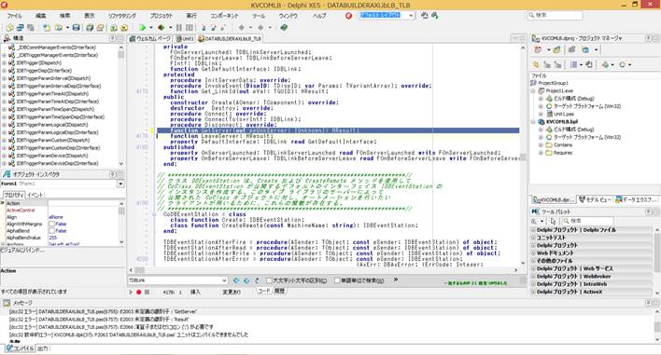Open the File menu
Image resolution: width=661 pixels, height=355 pixels.
point(14,16)
